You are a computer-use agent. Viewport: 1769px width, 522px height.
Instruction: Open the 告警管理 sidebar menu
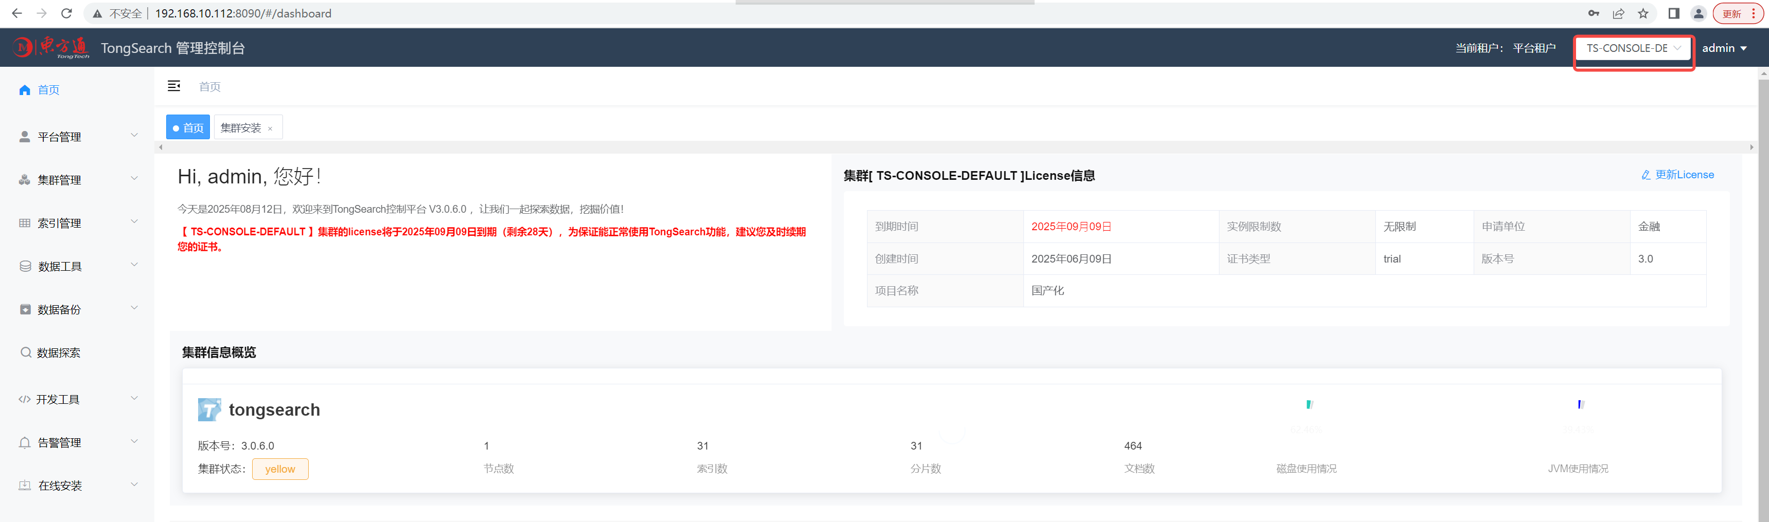[x=77, y=442]
